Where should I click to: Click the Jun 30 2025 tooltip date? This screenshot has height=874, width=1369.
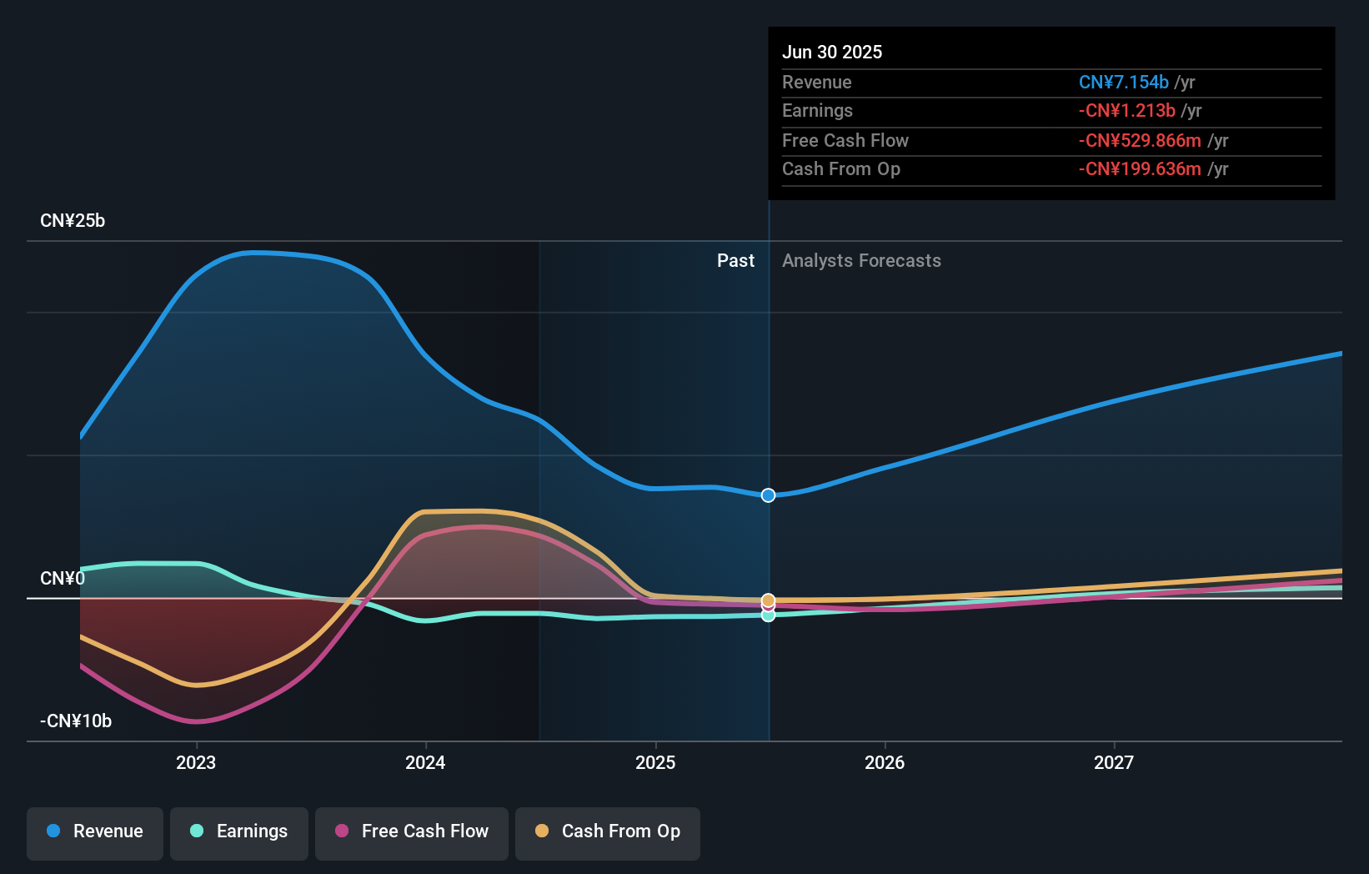[x=832, y=53]
